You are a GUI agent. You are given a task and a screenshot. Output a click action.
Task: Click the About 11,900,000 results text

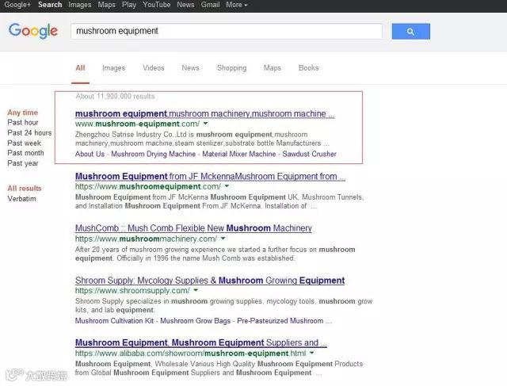[115, 97]
